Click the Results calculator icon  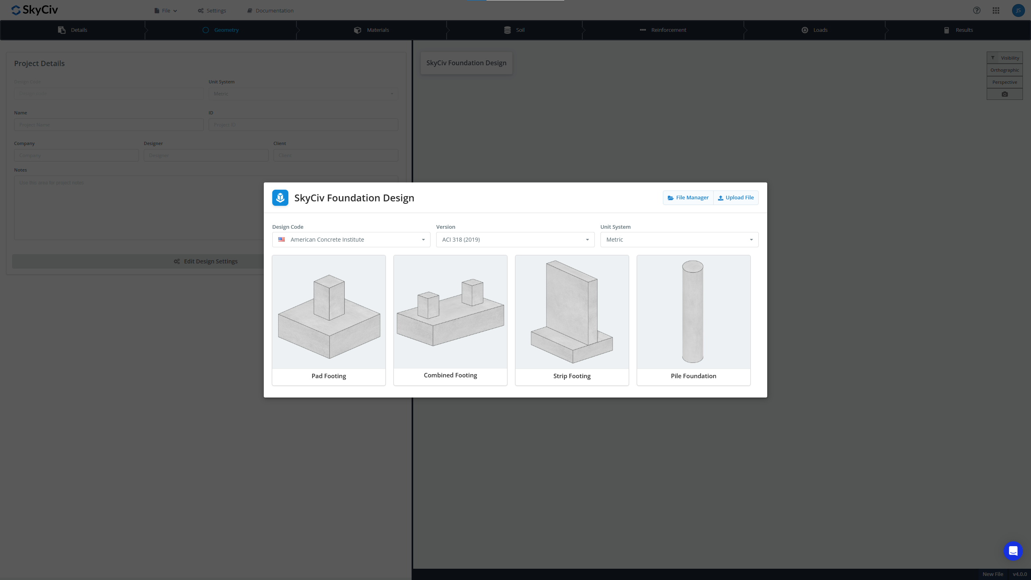click(x=946, y=30)
